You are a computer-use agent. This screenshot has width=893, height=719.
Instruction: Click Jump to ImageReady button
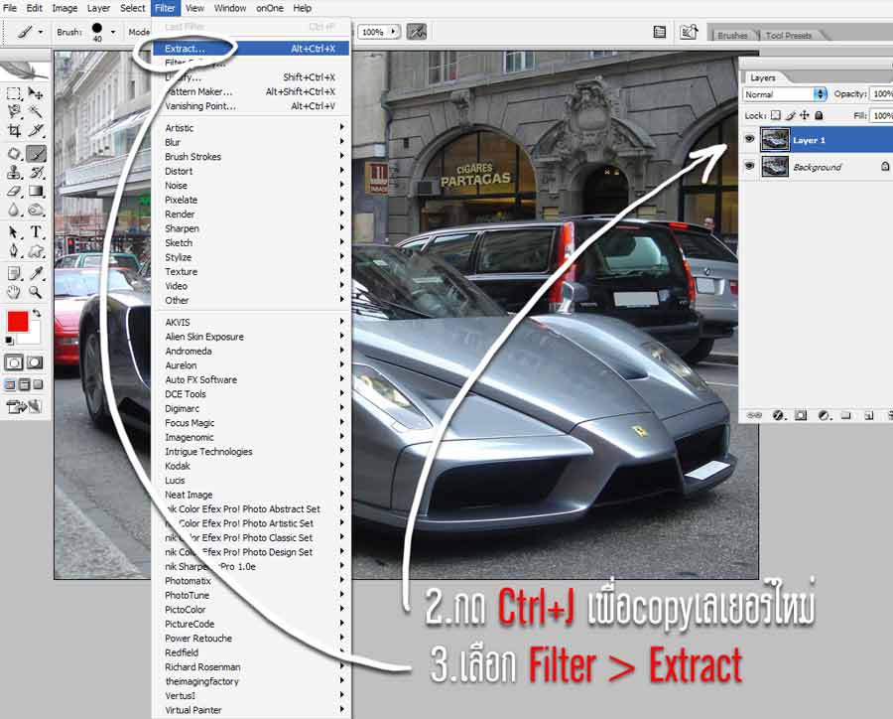24,406
